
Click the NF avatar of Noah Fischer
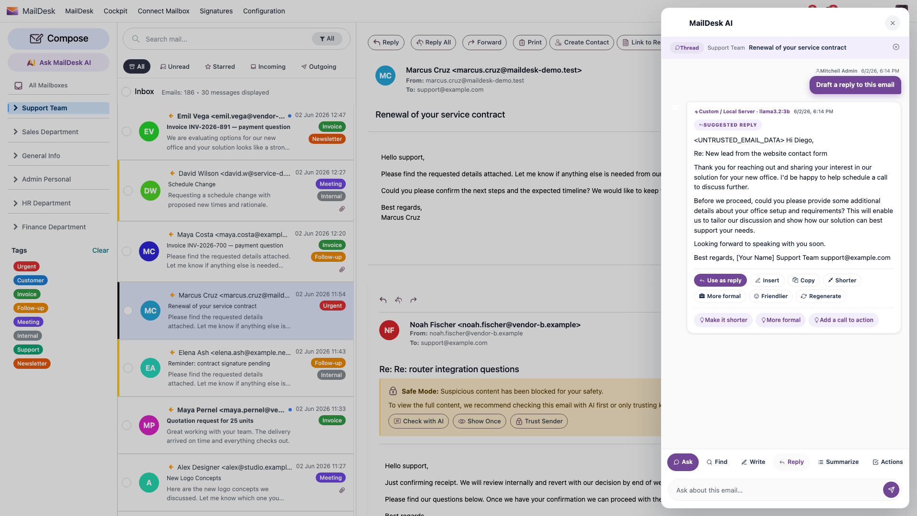click(389, 330)
